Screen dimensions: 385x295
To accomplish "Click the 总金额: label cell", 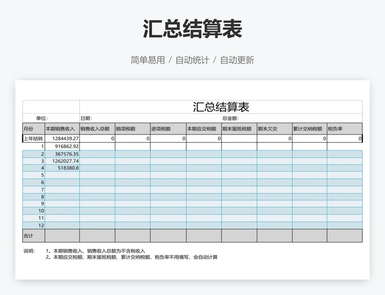I will pyautogui.click(x=231, y=118).
